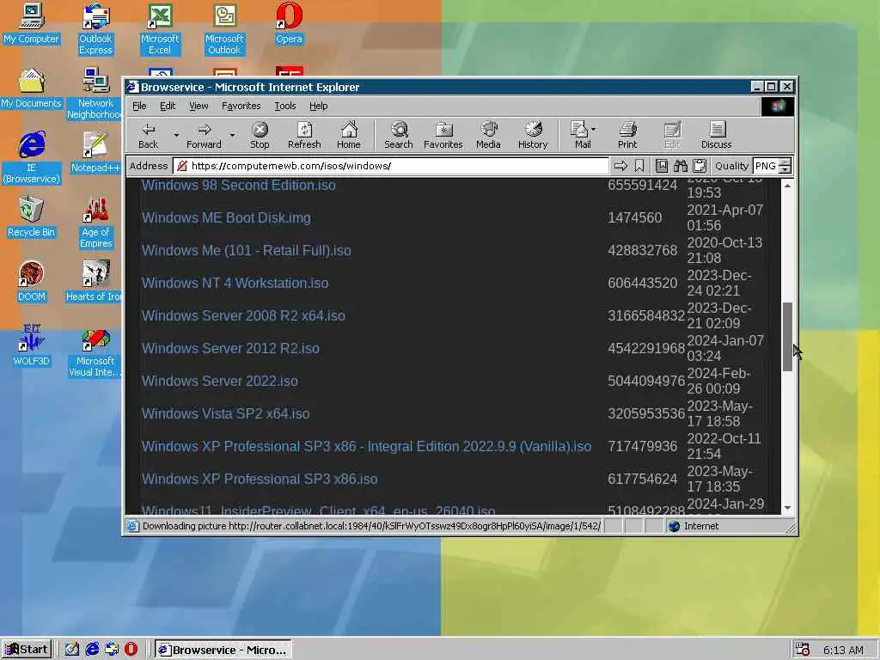Click the Opera desktop icon

(x=289, y=23)
